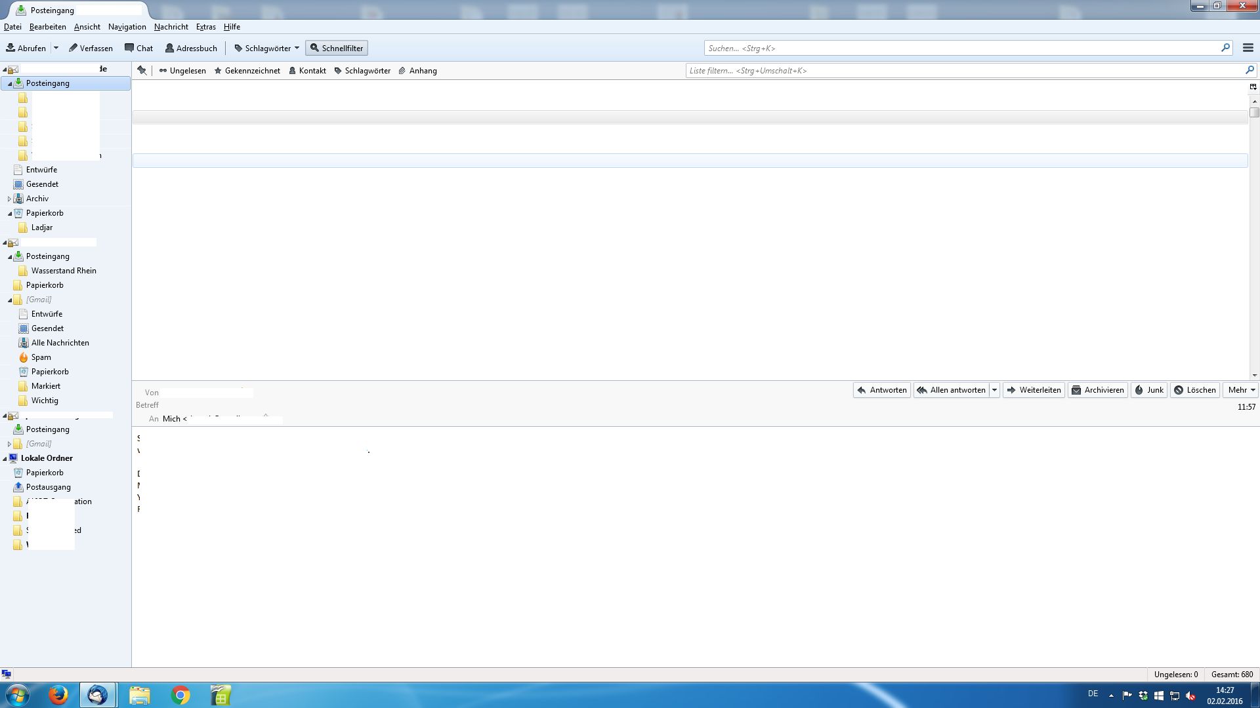The height and width of the screenshot is (708, 1260).
Task: Open the Mehr actions dropdown
Action: point(1241,390)
